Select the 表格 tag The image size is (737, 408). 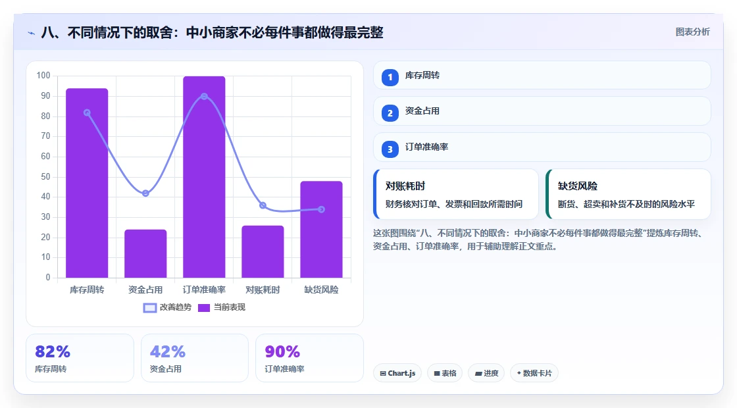point(445,373)
